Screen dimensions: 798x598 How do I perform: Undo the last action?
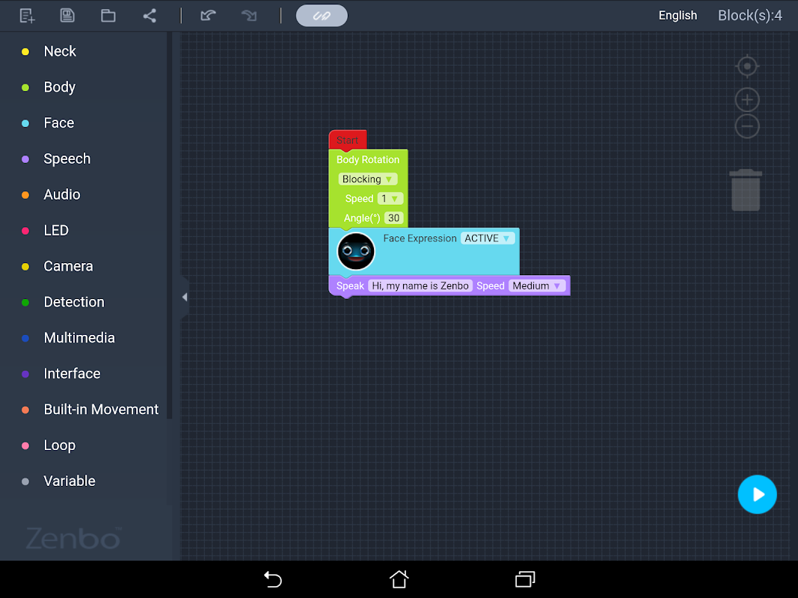click(208, 16)
